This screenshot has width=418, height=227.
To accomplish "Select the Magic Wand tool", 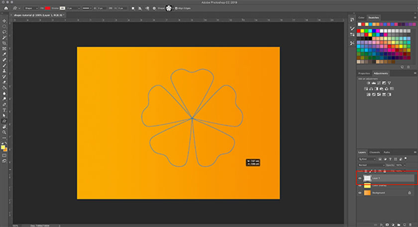I will tap(4, 38).
